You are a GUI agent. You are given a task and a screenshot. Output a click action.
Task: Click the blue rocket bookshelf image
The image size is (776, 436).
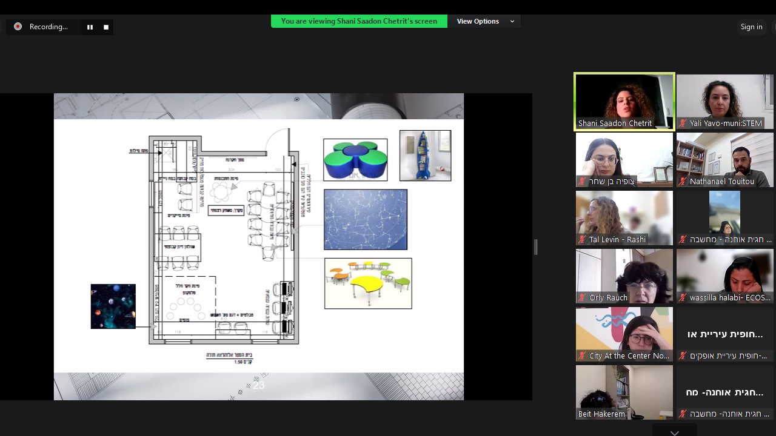(x=425, y=156)
